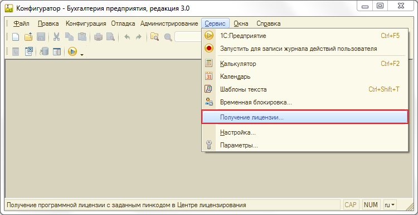Click the Save floppy disk icon

tap(41, 37)
